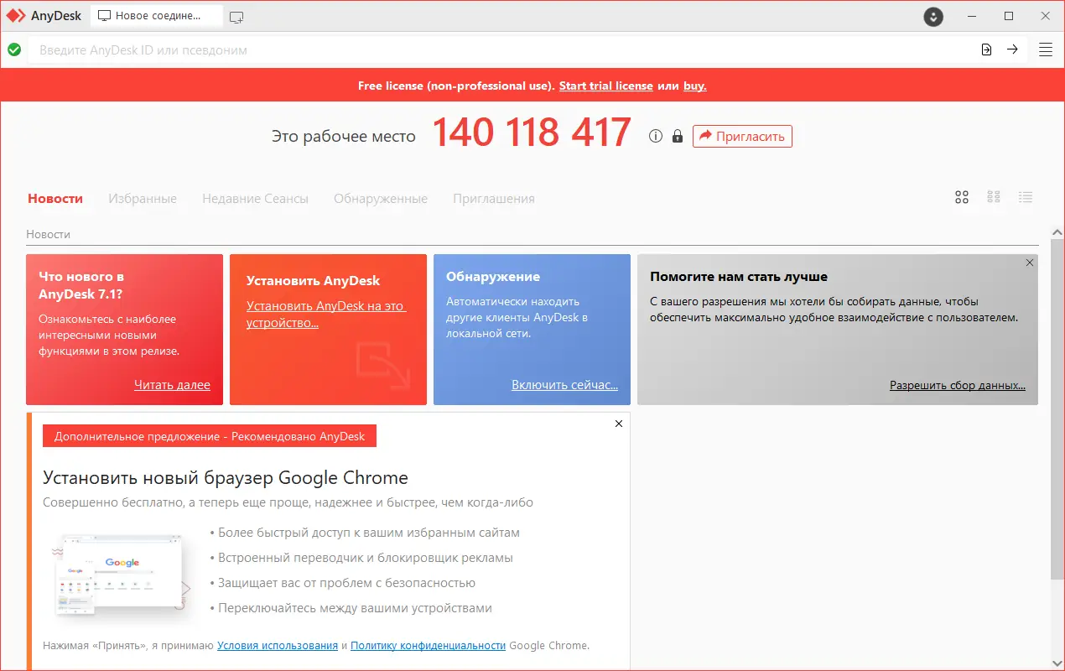Switch to large tiles view

(x=962, y=197)
